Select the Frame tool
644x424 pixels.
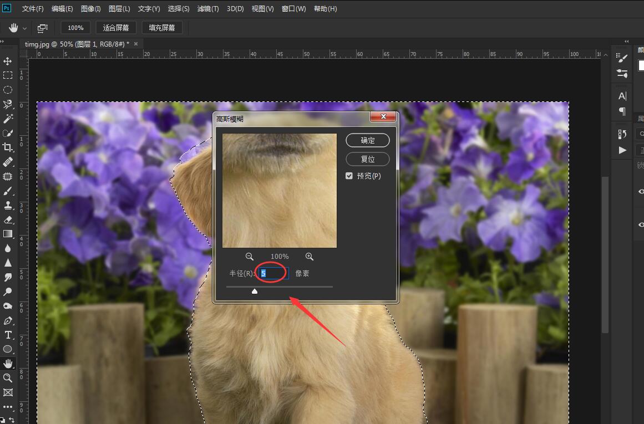pyautogui.click(x=7, y=392)
